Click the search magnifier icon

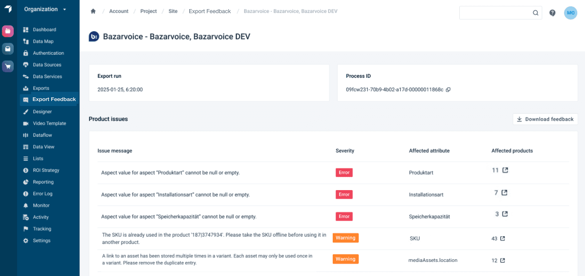tap(536, 13)
